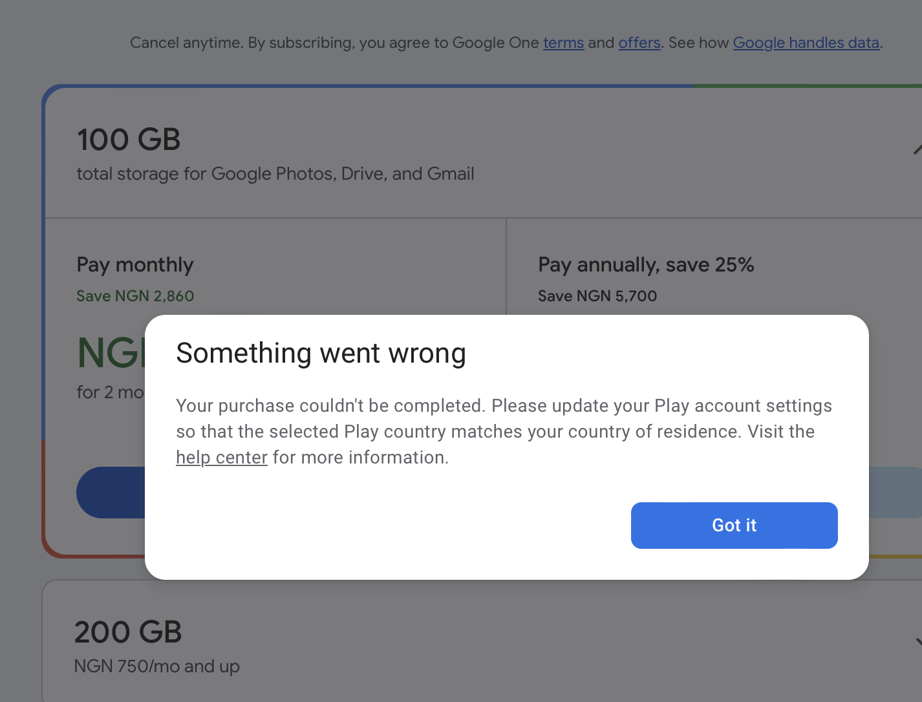922x702 pixels.
Task: Click the purchase couldn't be completed message
Action: [504, 419]
